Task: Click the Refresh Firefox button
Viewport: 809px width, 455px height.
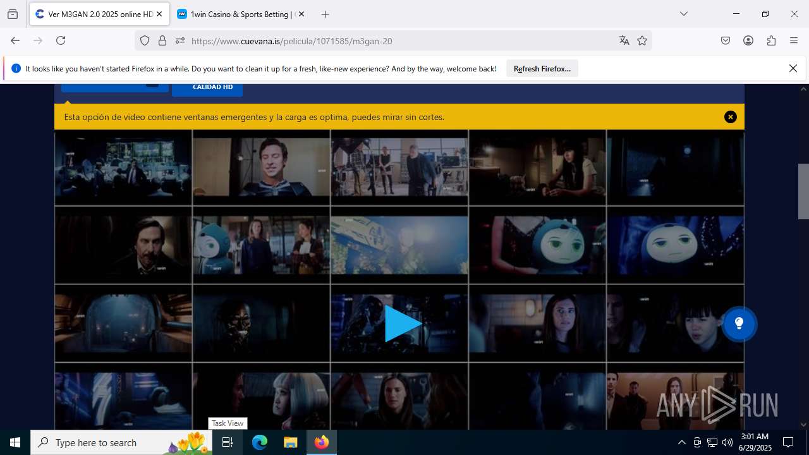Action: [x=542, y=69]
